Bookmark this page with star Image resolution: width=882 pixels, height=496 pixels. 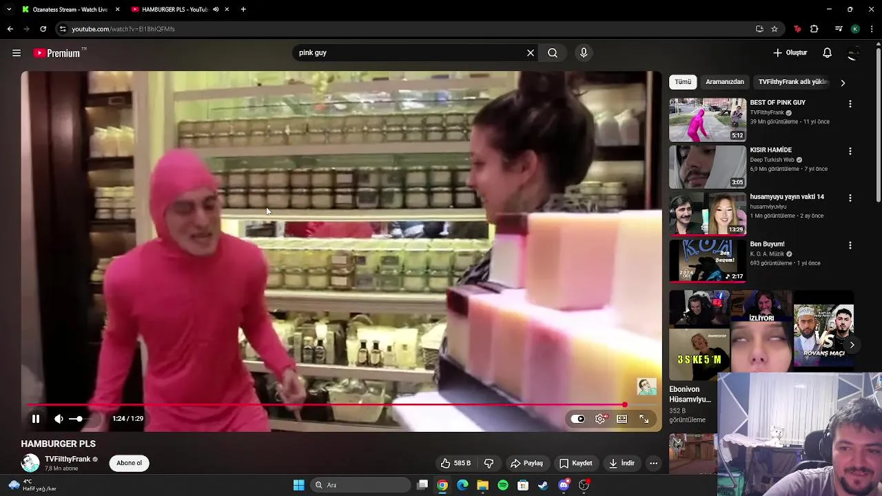[x=775, y=29]
